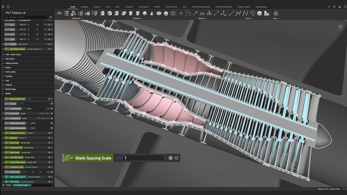Open the Notebooks group dropdown
The width and height of the screenshot is (347, 195).
pos(77,18)
